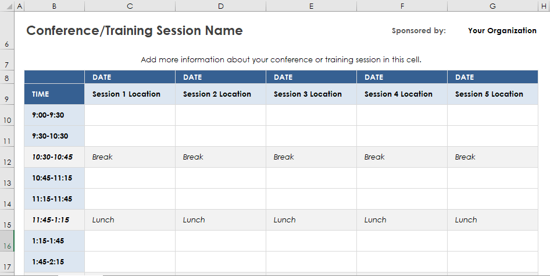Click the TIME header cell

click(55, 94)
